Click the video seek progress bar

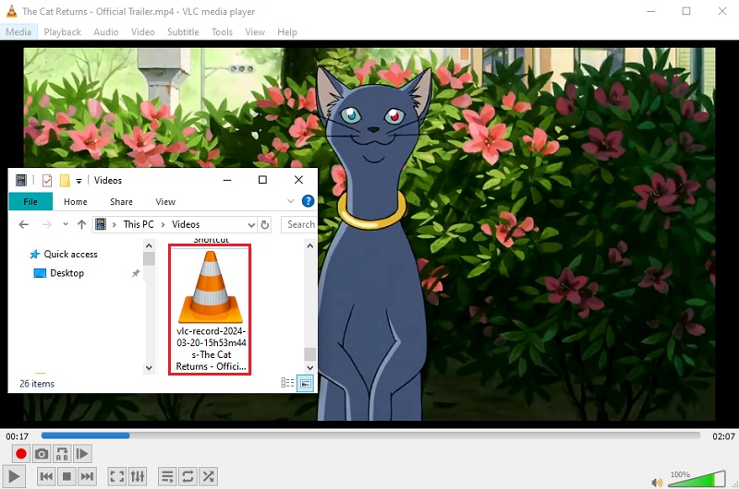[x=369, y=435]
